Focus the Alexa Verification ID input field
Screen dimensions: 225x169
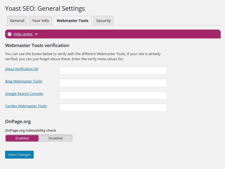tap(113, 70)
